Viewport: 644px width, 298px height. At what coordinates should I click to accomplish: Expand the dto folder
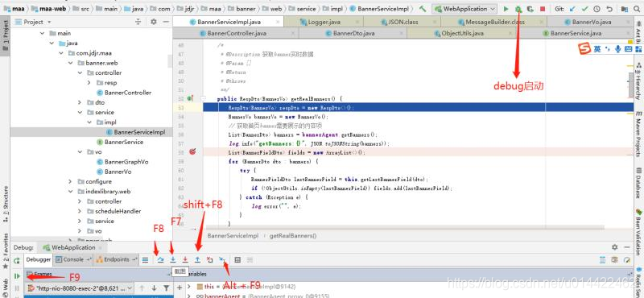[80, 102]
